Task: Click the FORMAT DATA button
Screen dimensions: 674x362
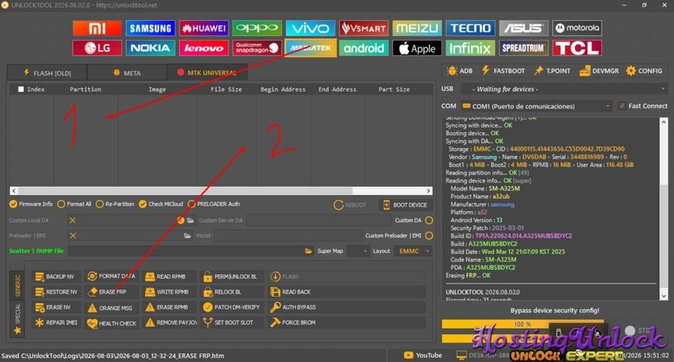Action: 111,277
